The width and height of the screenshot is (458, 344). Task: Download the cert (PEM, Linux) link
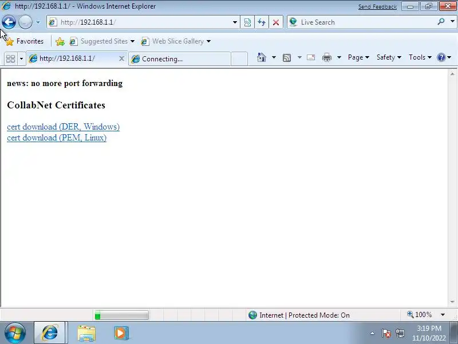coord(57,138)
